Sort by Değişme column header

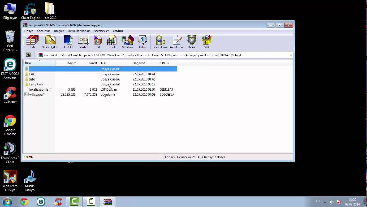[145, 63]
